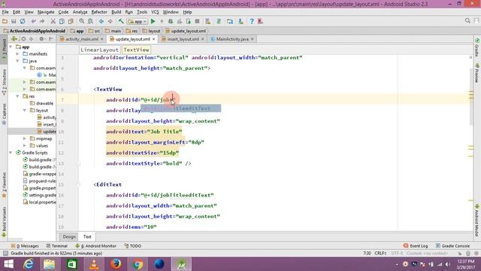
Task: Expand the values folder
Action: (x=25, y=145)
